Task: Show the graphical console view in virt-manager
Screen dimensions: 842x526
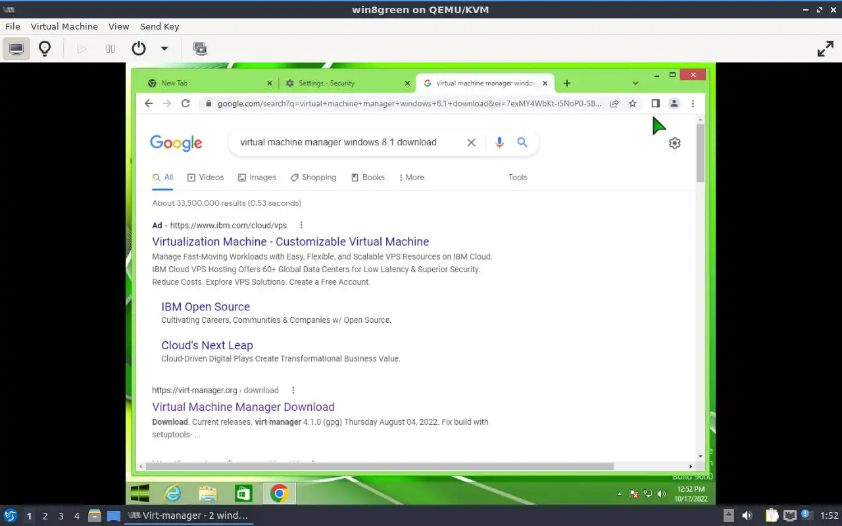Action: 16,49
